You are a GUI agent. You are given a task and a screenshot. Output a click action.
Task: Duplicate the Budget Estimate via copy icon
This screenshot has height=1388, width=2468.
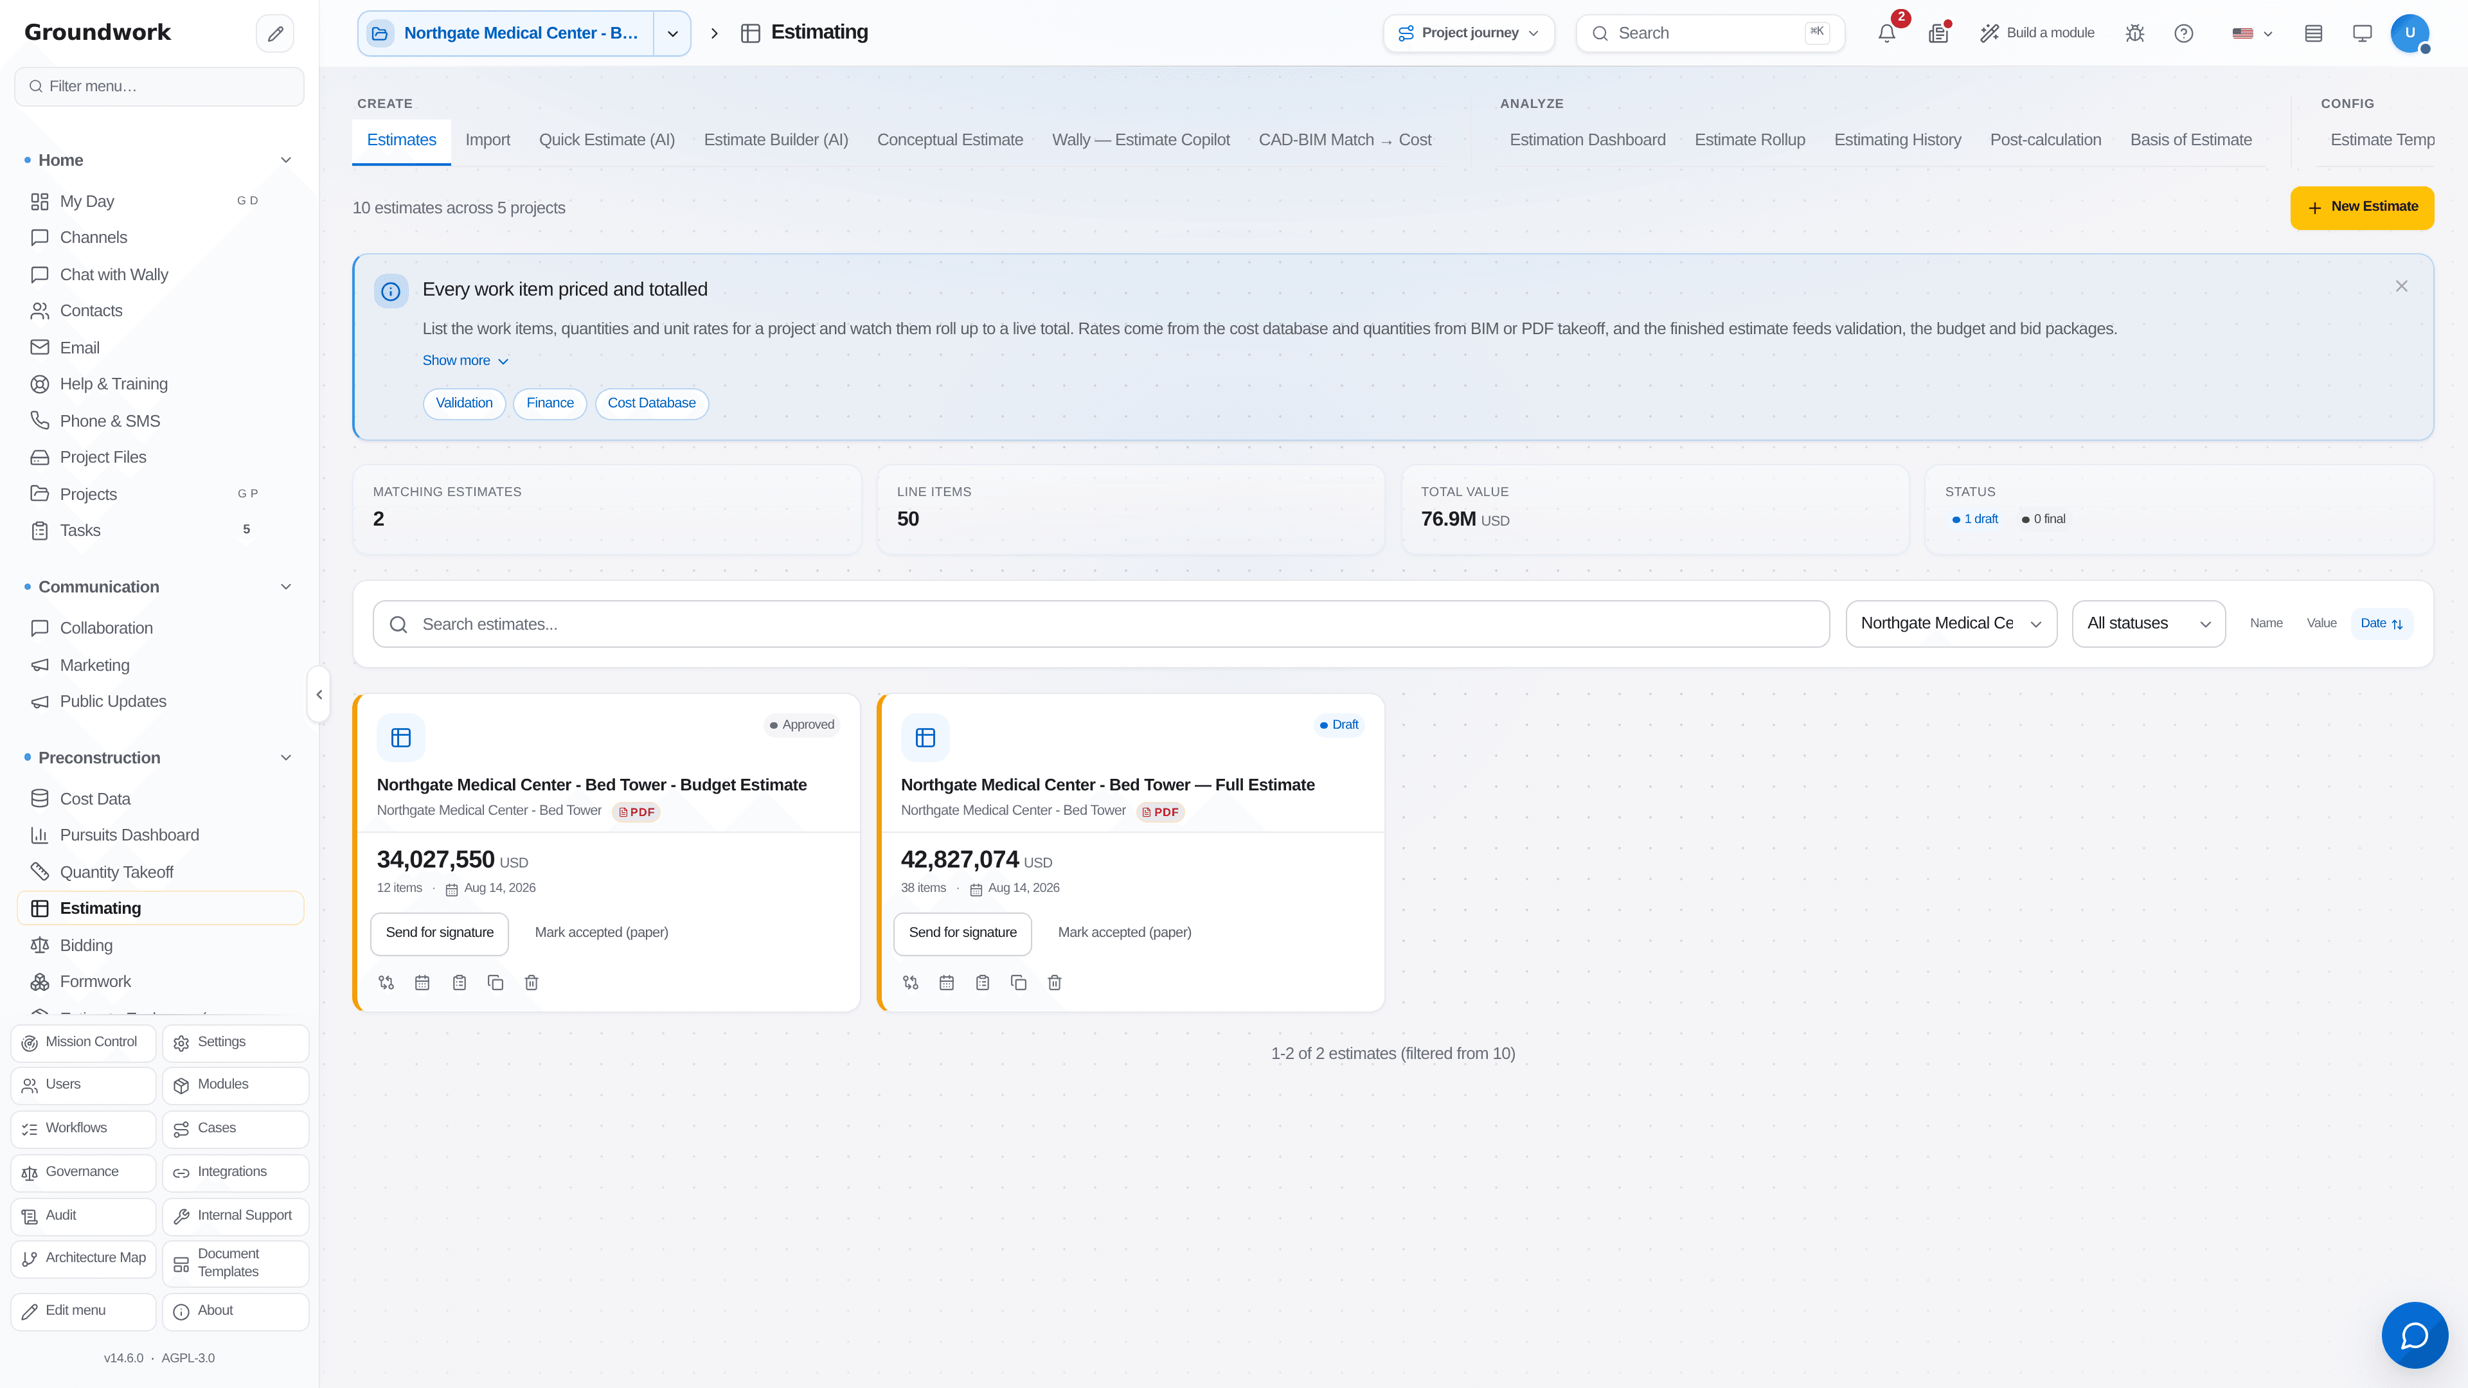[496, 983]
